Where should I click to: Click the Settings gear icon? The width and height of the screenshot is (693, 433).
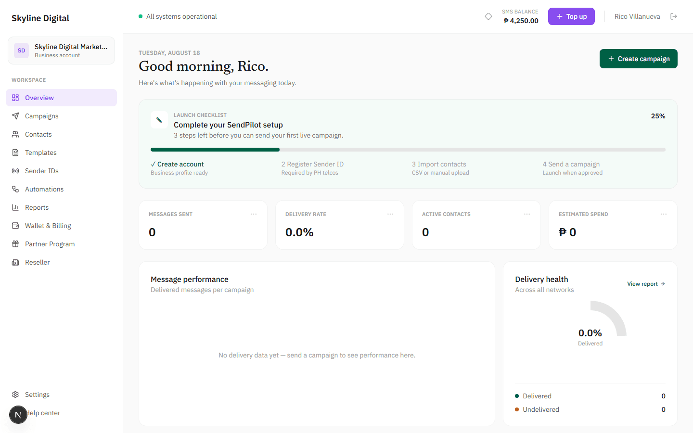(15, 395)
